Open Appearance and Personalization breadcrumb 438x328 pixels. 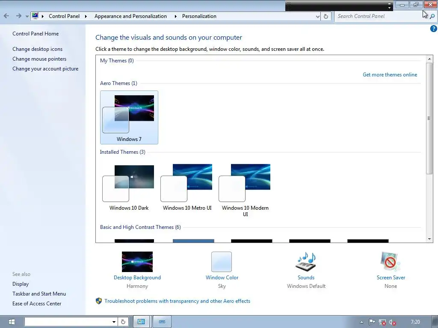(x=130, y=16)
